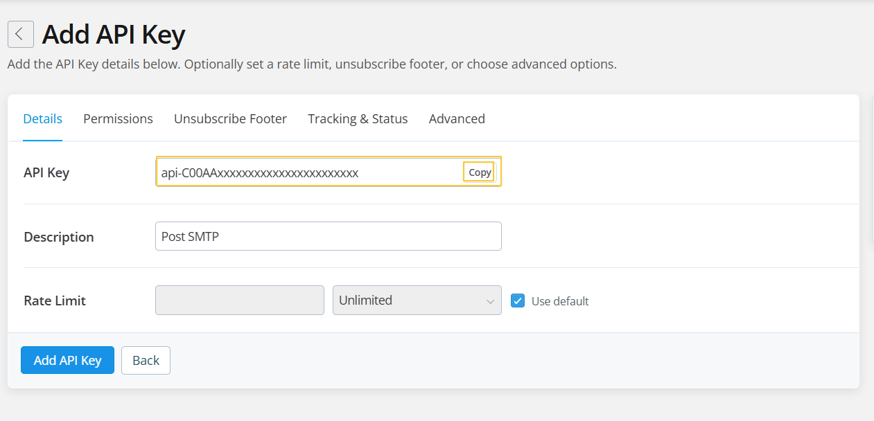Click the Back button next to Add API Key
Screen dimensions: 874x421
tap(146, 360)
